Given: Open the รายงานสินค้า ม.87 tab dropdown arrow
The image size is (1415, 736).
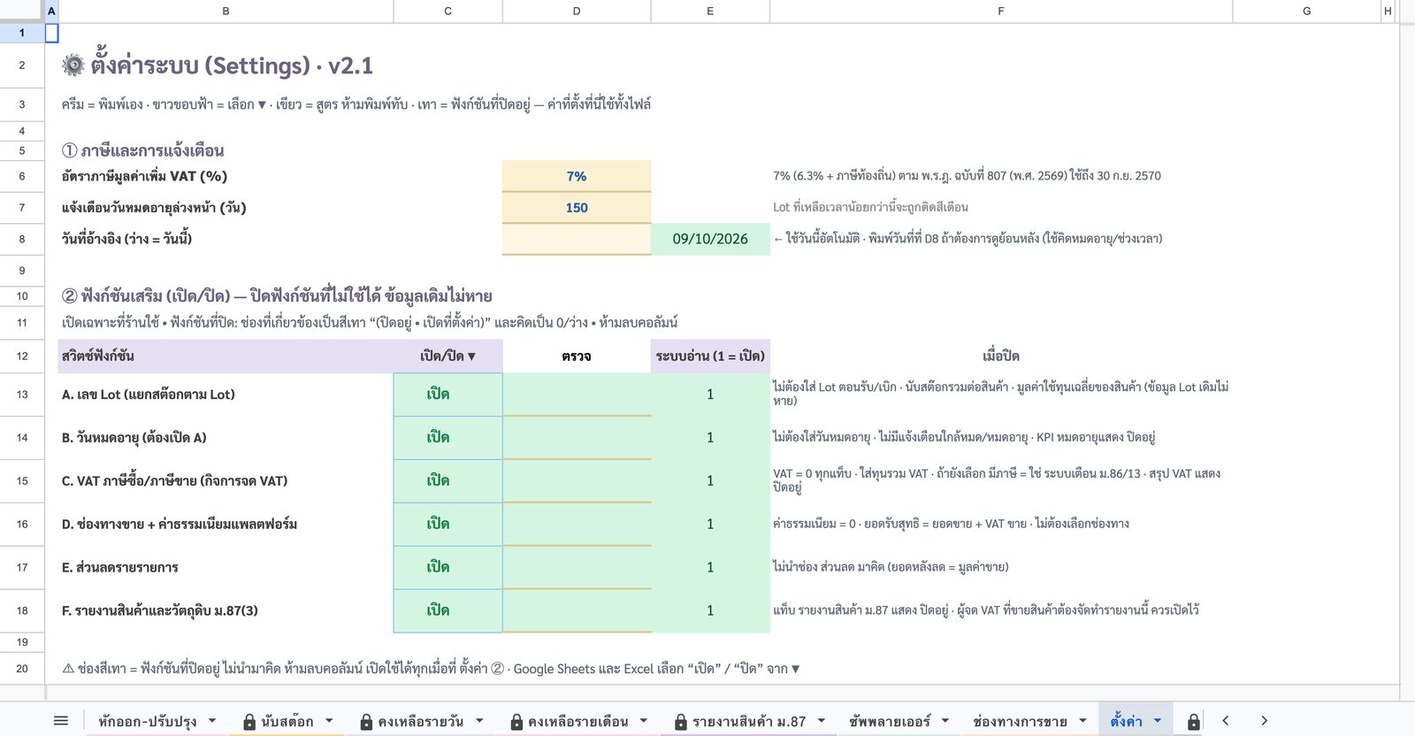Looking at the screenshot, I should (822, 721).
